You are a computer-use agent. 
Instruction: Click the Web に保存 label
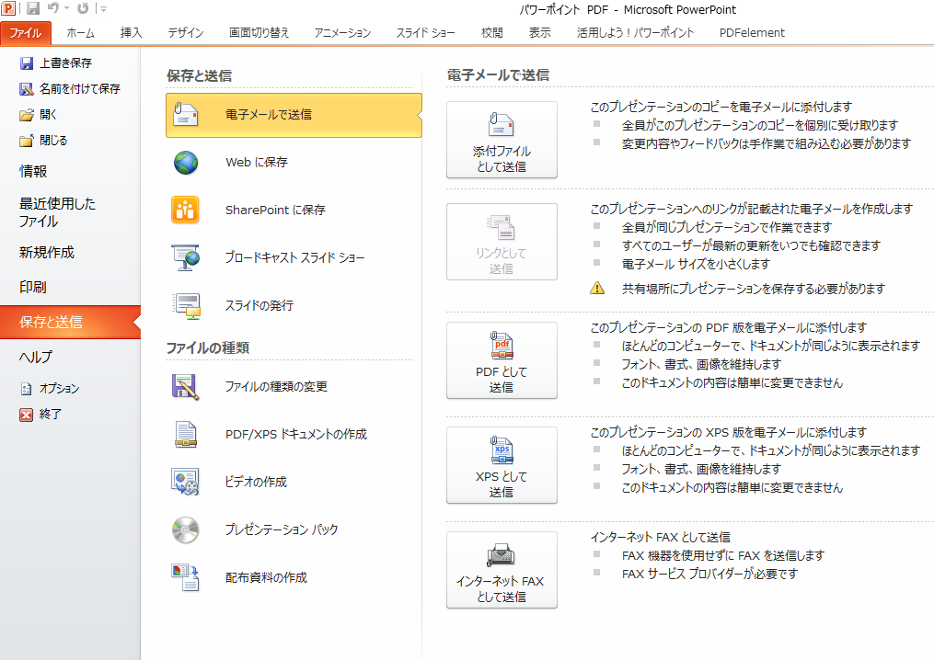(x=257, y=162)
